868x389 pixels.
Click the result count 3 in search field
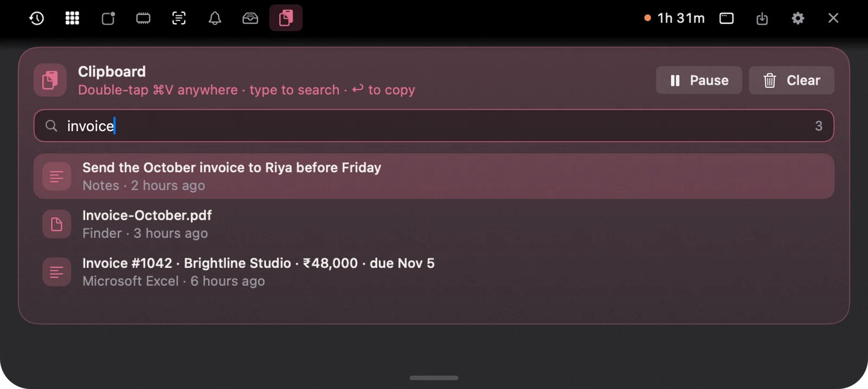point(819,126)
